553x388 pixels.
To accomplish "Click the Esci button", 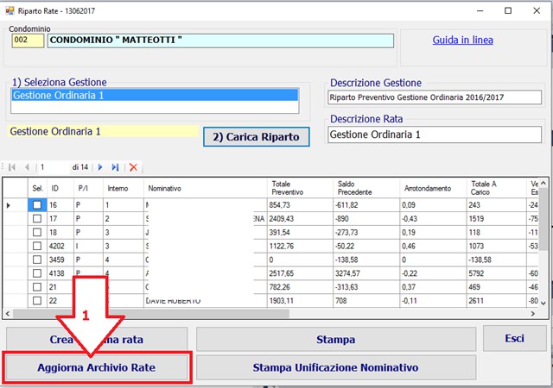I will (515, 338).
